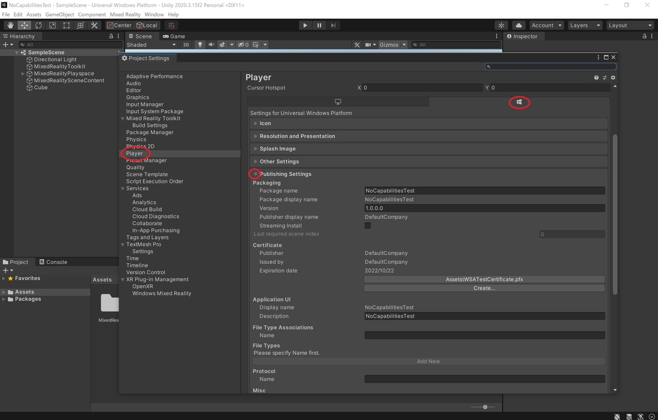Open the Mixed Reality menu
The image size is (658, 420).
point(125,14)
